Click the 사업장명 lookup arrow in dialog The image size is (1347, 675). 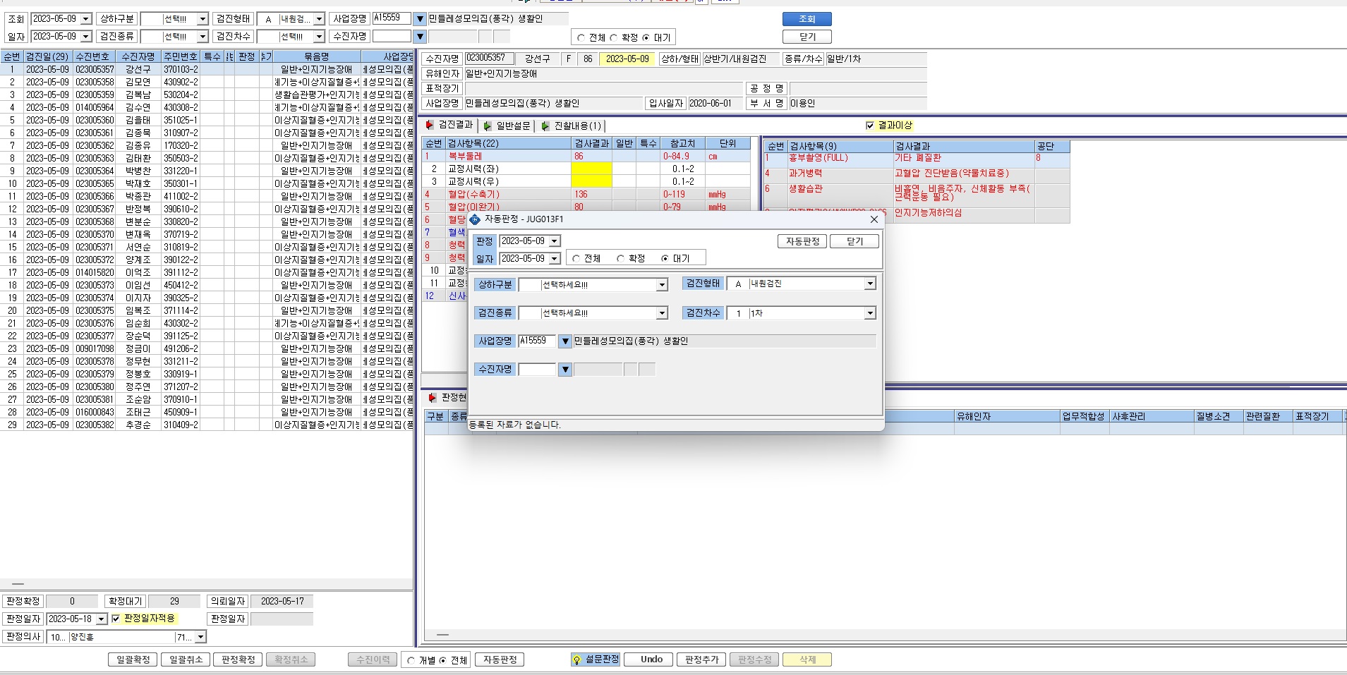564,341
